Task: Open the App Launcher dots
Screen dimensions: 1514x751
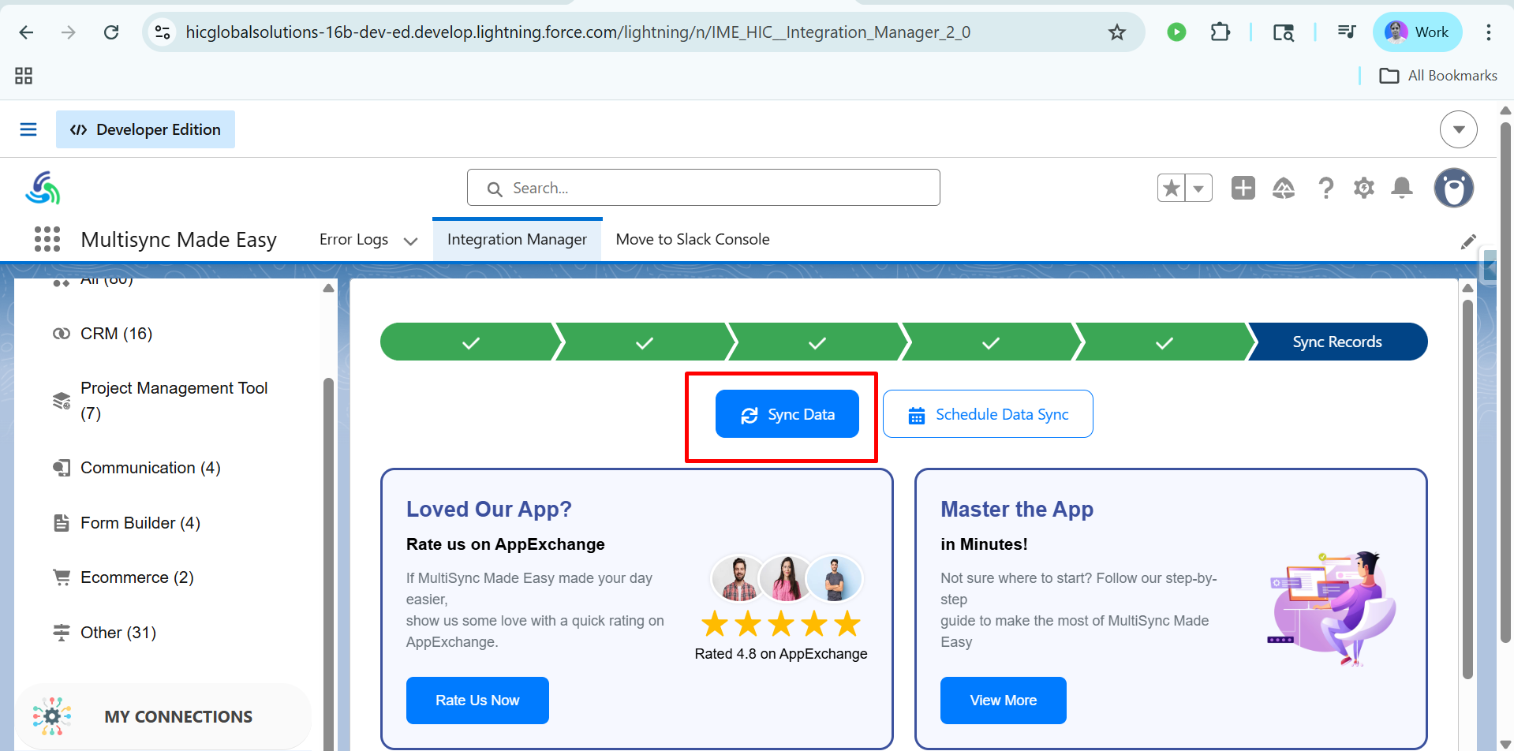Action: (x=47, y=239)
